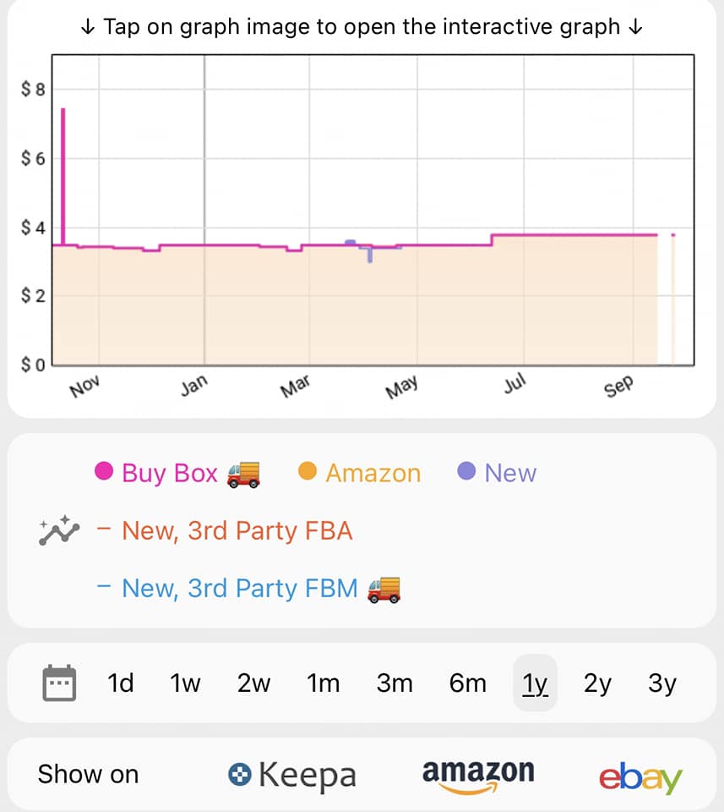The width and height of the screenshot is (724, 812).
Task: Choose the 6m time range
Action: (x=467, y=683)
